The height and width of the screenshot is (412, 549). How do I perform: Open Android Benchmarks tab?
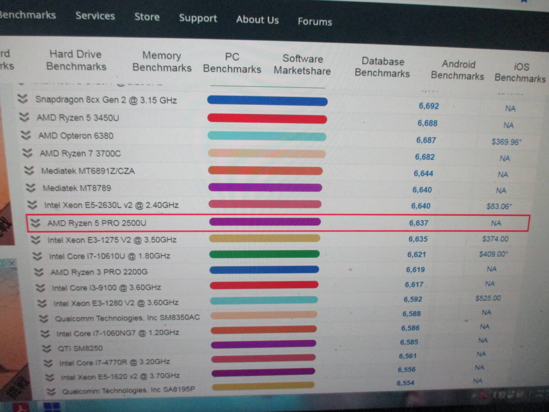(x=457, y=70)
